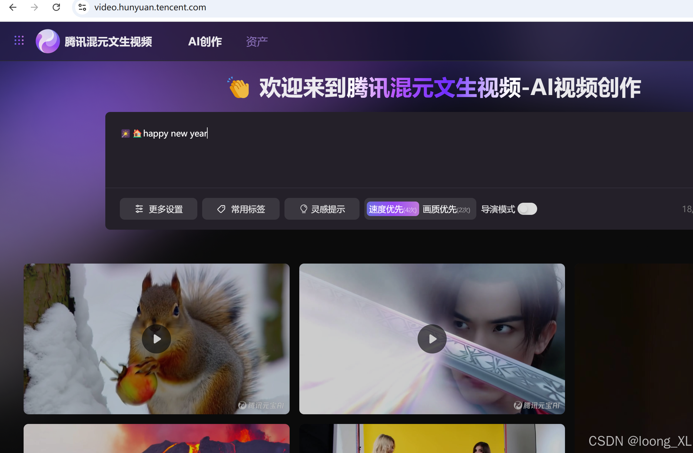Open the AI创作 menu item

pyautogui.click(x=205, y=41)
